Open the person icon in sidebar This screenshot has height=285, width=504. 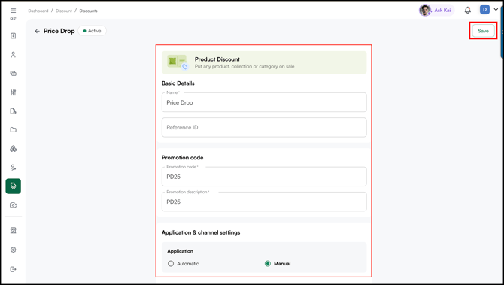pyautogui.click(x=14, y=55)
